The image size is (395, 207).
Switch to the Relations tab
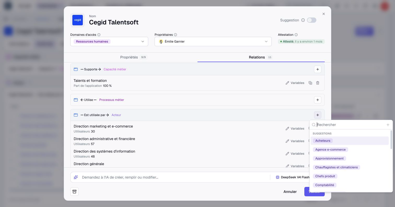pyautogui.click(x=261, y=57)
